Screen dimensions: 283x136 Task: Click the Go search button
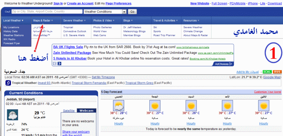(132, 12)
